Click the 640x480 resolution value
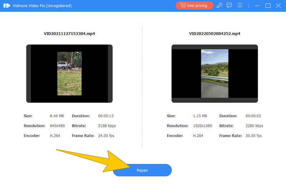Image resolution: width=286 pixels, height=185 pixels. (57, 126)
